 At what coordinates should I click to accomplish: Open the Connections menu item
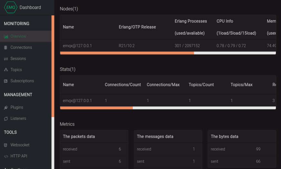(x=21, y=48)
